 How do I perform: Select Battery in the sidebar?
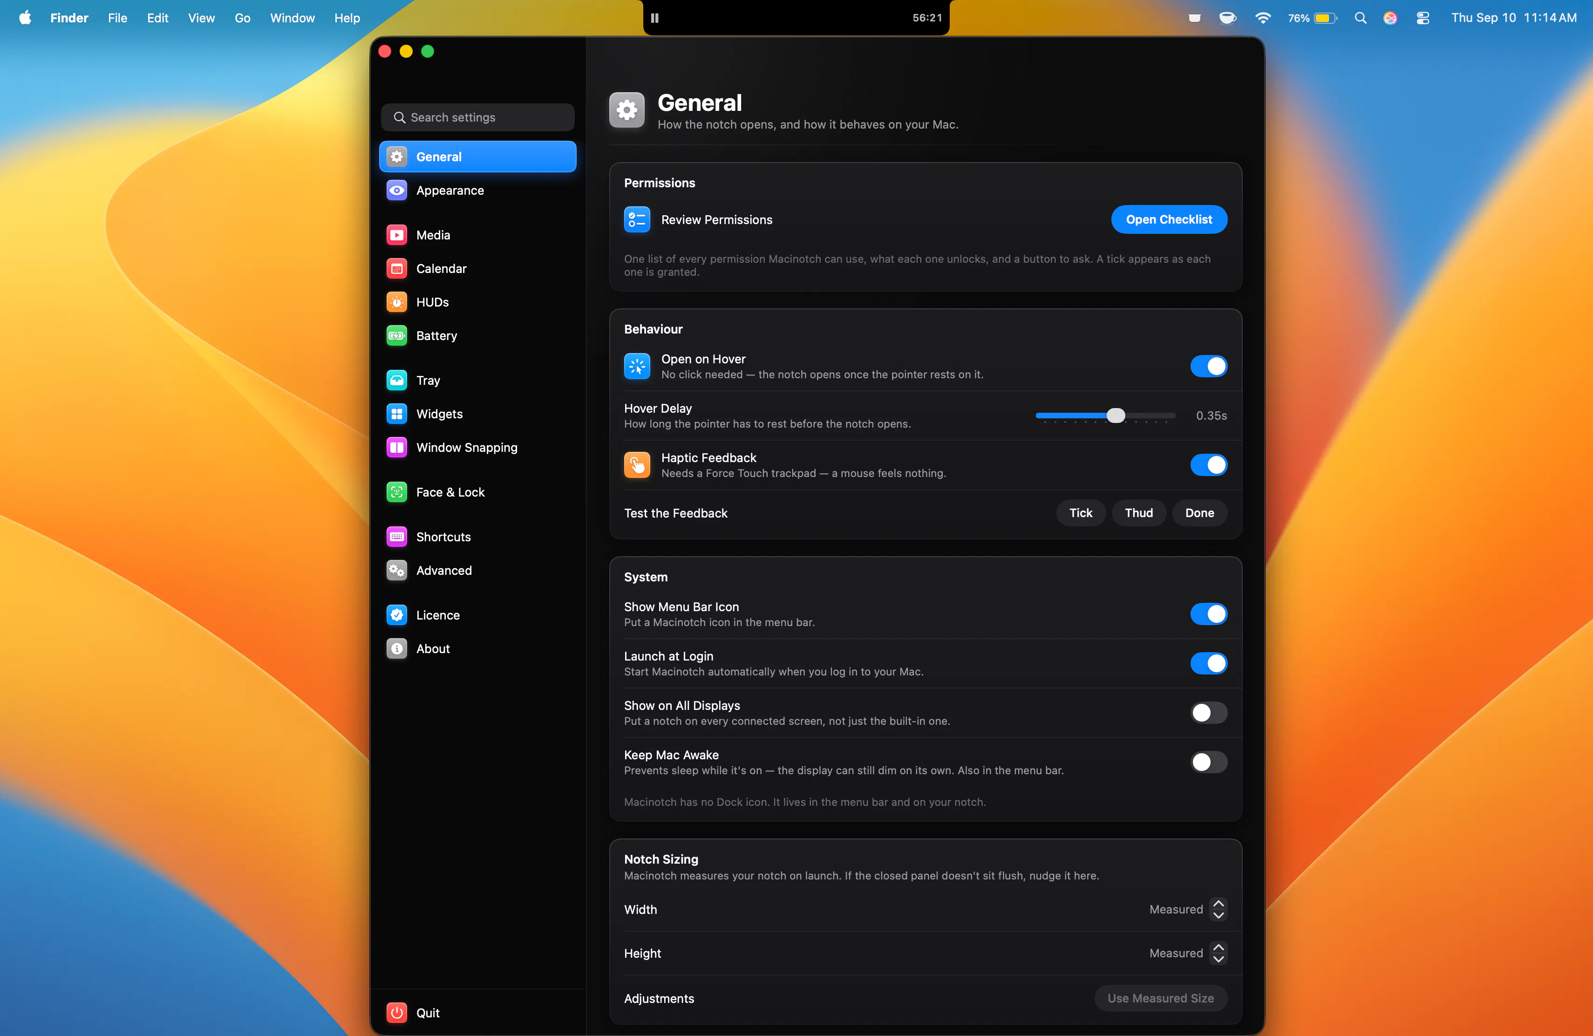pyautogui.click(x=477, y=335)
